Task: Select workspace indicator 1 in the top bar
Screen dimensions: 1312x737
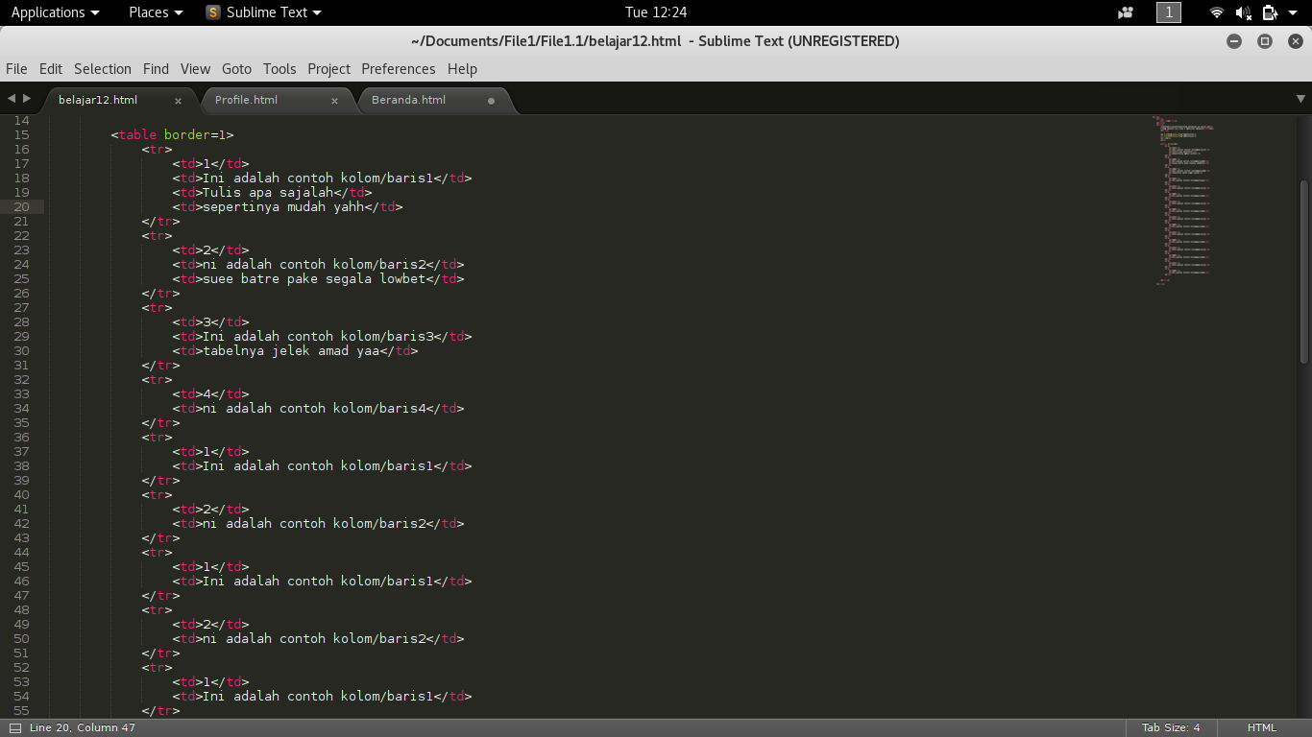Action: (1168, 12)
